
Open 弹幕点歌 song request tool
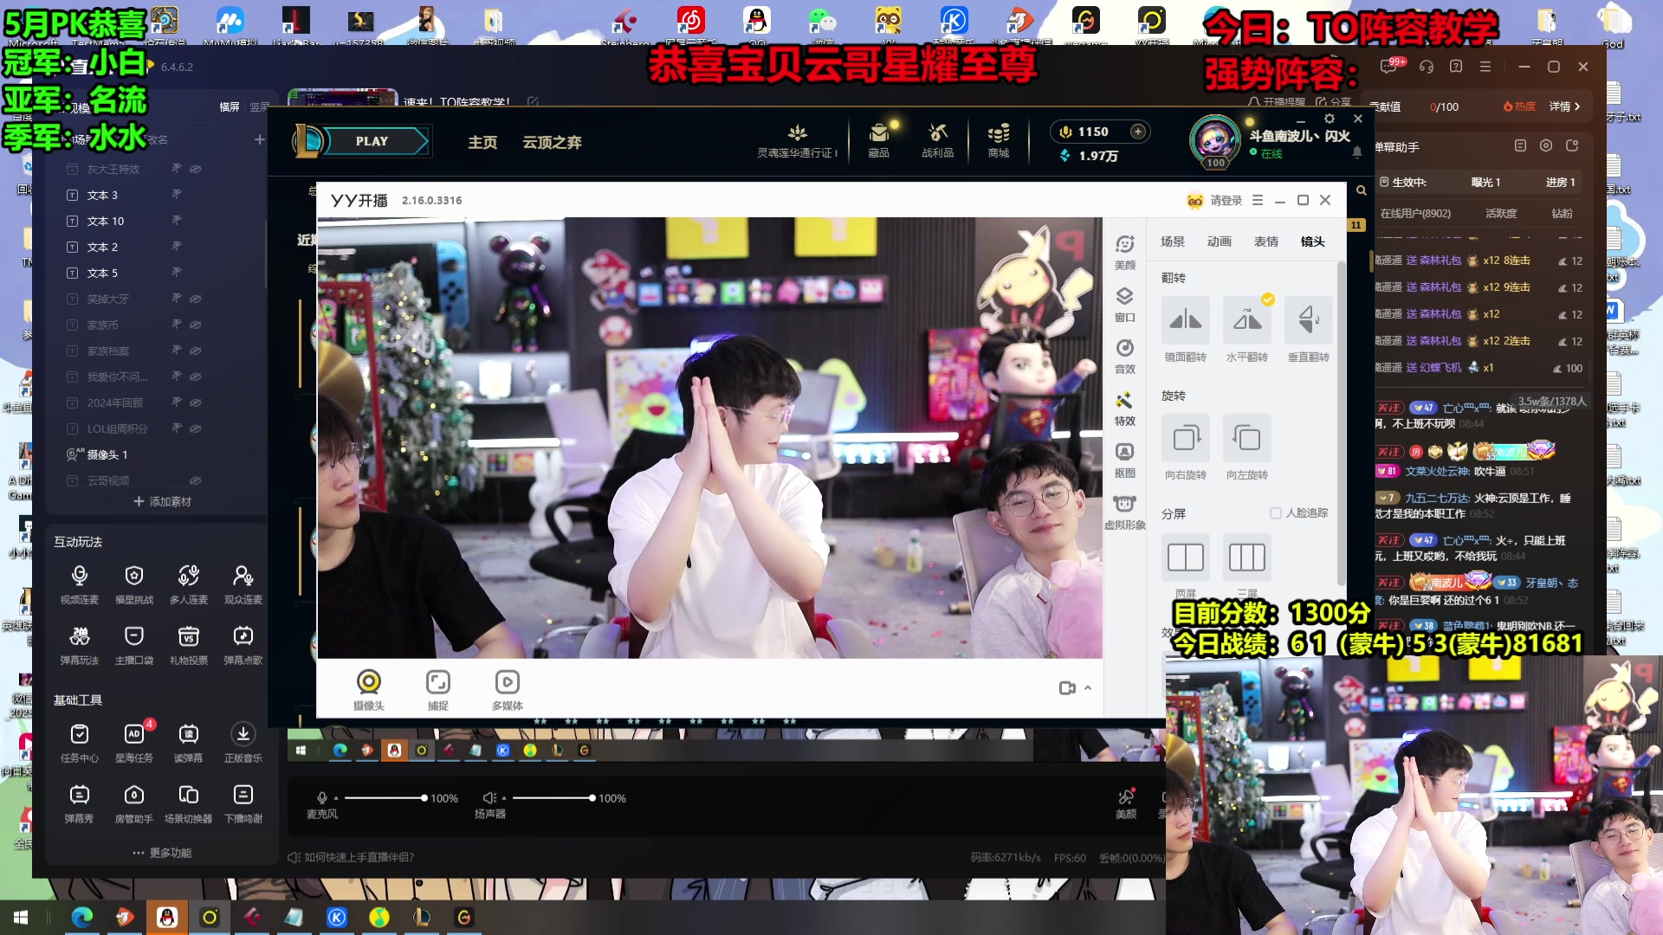click(243, 645)
